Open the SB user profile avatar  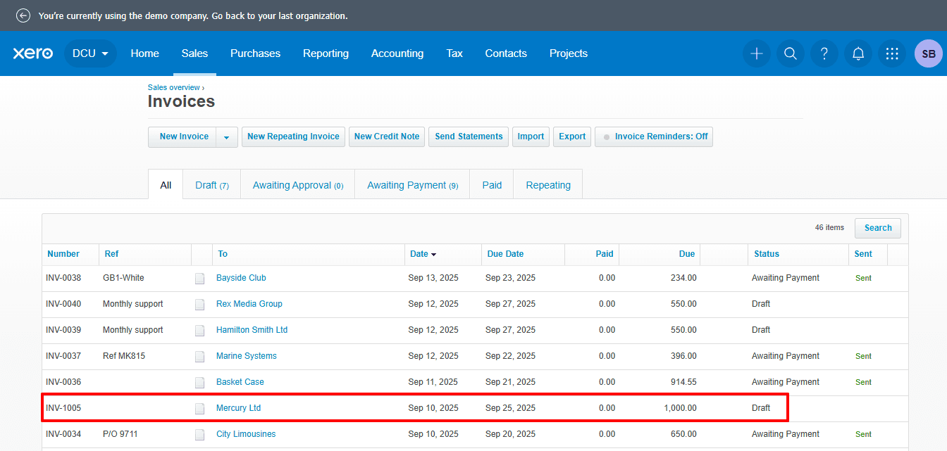[x=928, y=53]
